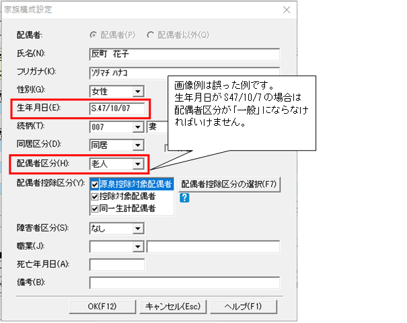Image resolution: width=407 pixels, height=323 pixels.
Task: Click the 配偶者控除区分の選択(F7) button
Action: point(229,184)
